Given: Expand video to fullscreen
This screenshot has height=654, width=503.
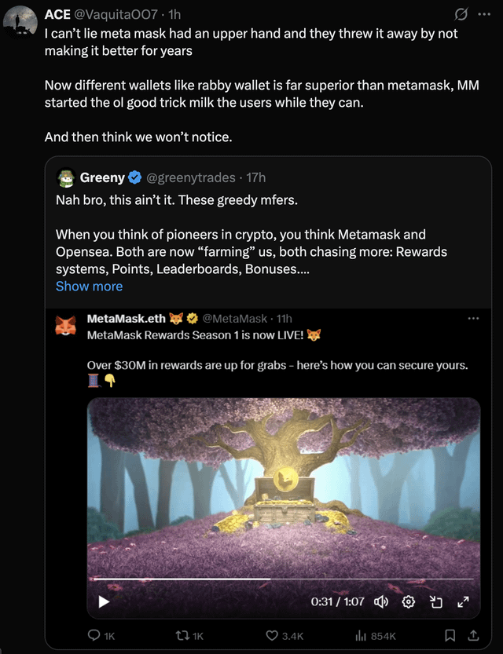Looking at the screenshot, I should [463, 602].
